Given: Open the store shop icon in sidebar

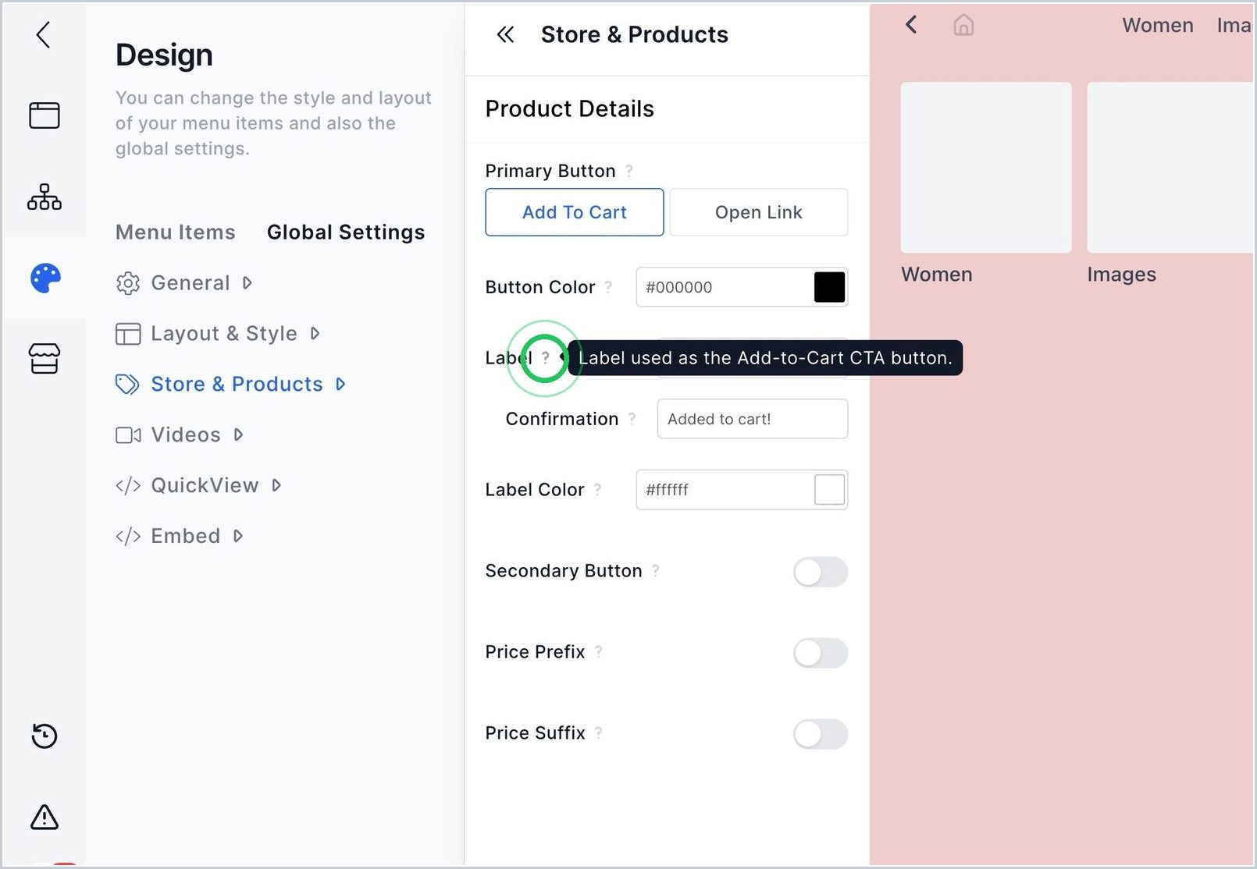Looking at the screenshot, I should pyautogui.click(x=45, y=359).
